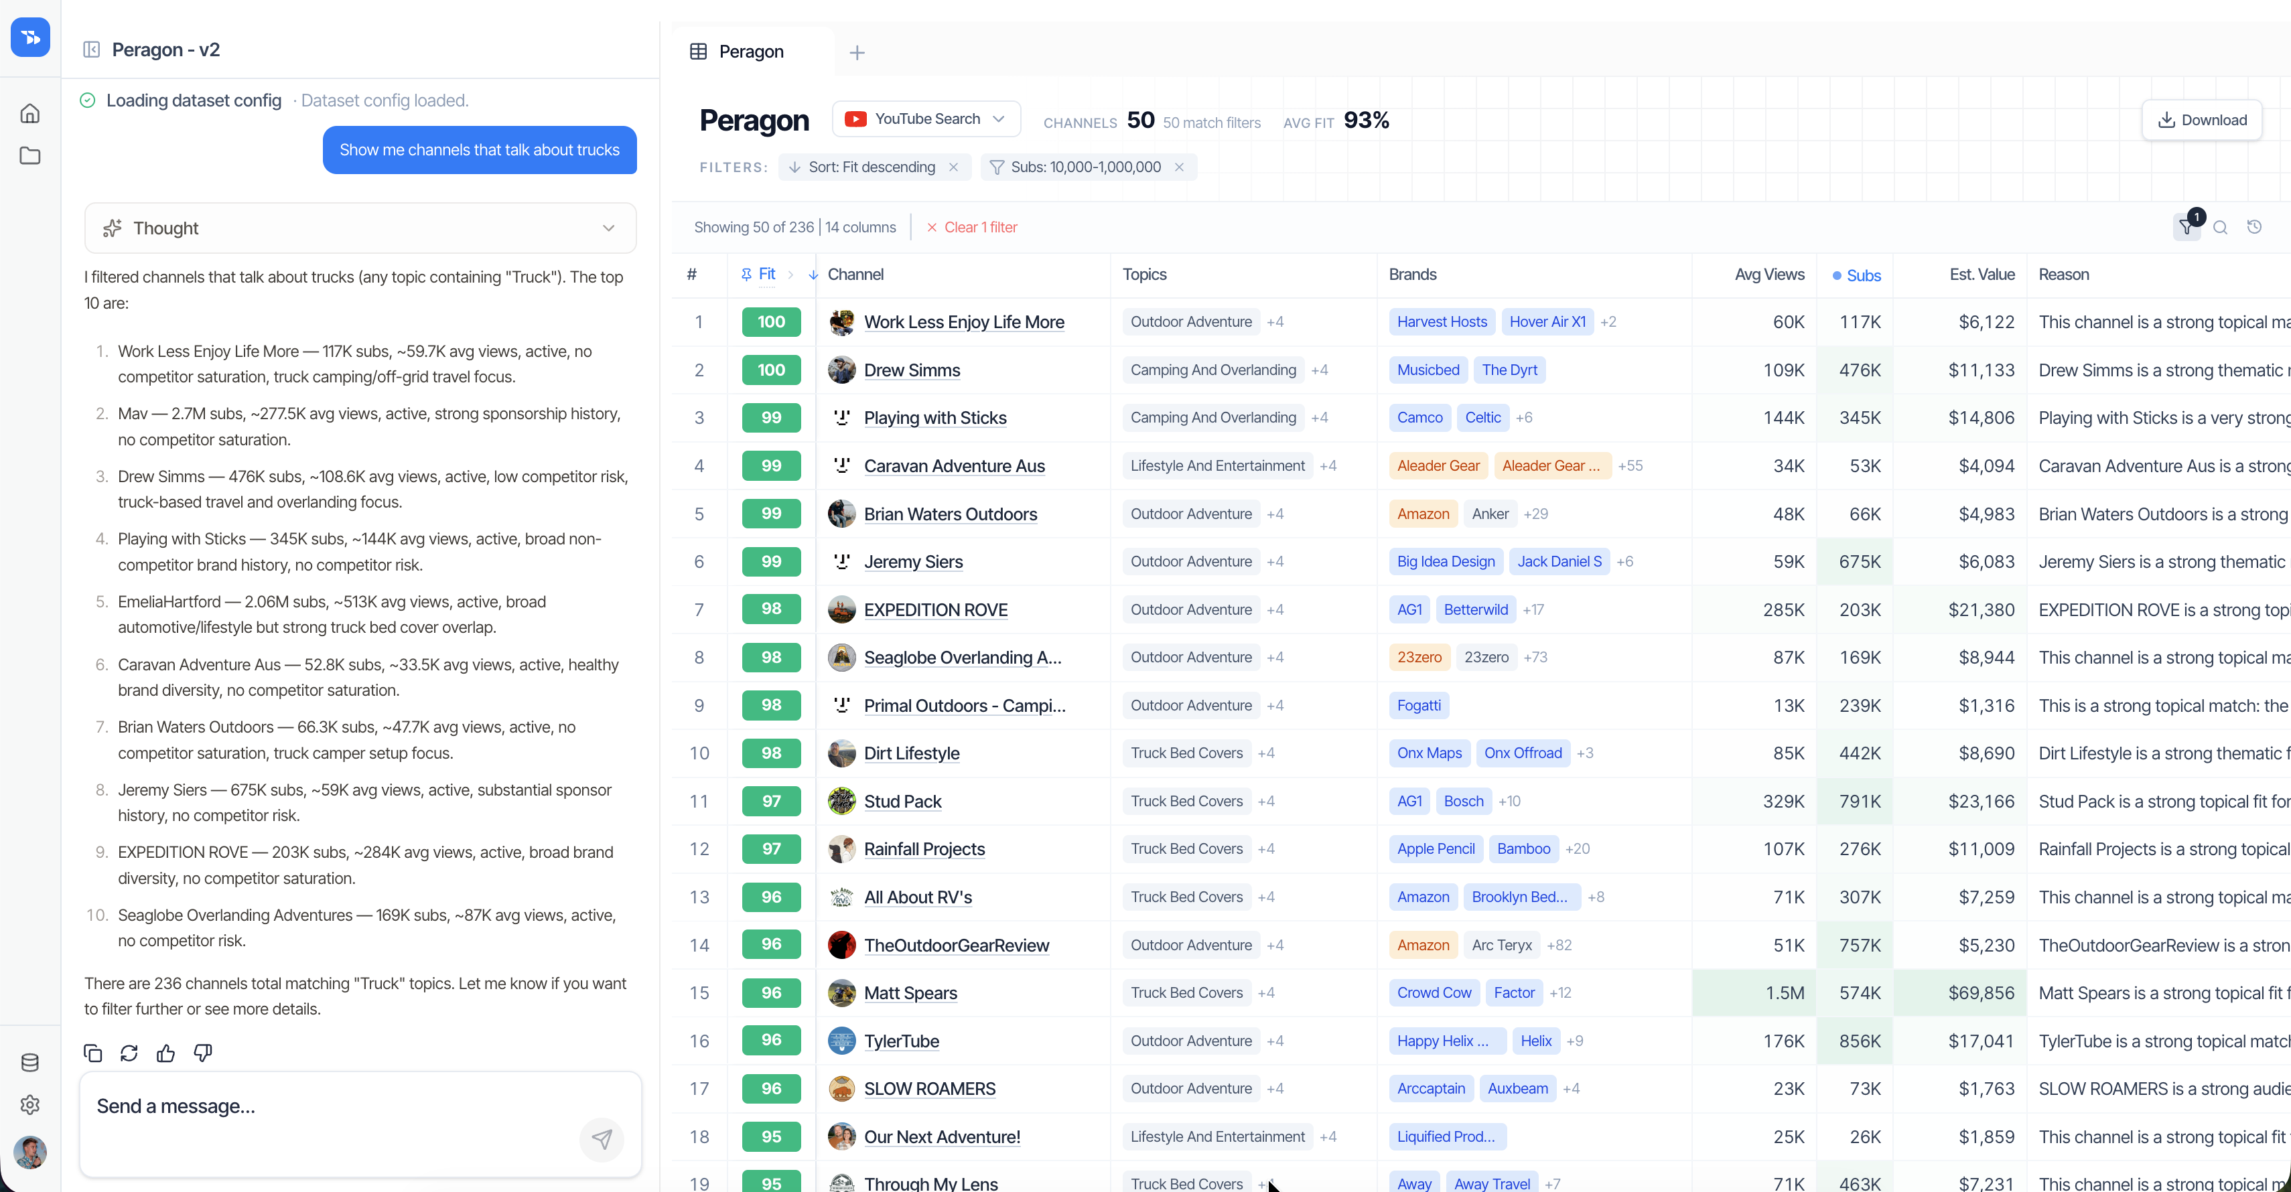2291x1192 pixels.
Task: Click the Avg Views column header
Action: (1769, 275)
